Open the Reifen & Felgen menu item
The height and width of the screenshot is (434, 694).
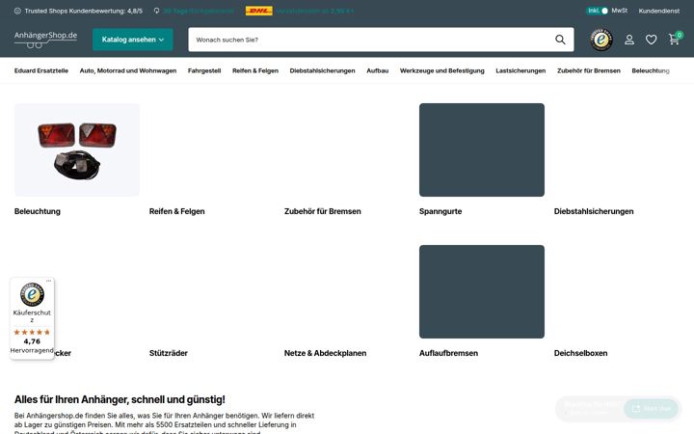(x=255, y=70)
